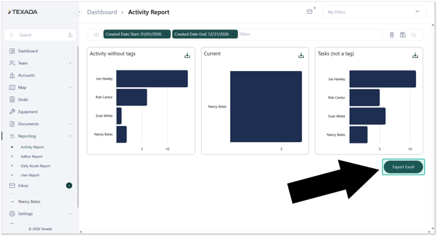Select Adhoc Report in the sidebar
The height and width of the screenshot is (236, 437).
click(31, 156)
